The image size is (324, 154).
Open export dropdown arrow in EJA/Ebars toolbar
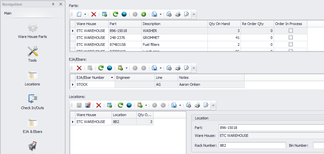(x=161, y=68)
